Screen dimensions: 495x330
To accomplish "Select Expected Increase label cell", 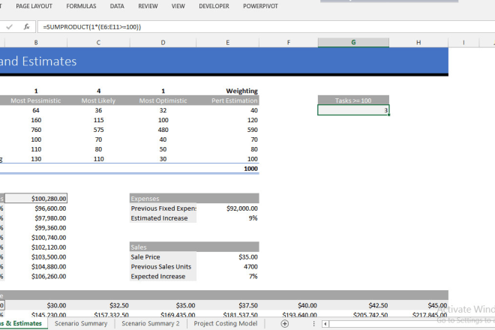I will [163, 276].
